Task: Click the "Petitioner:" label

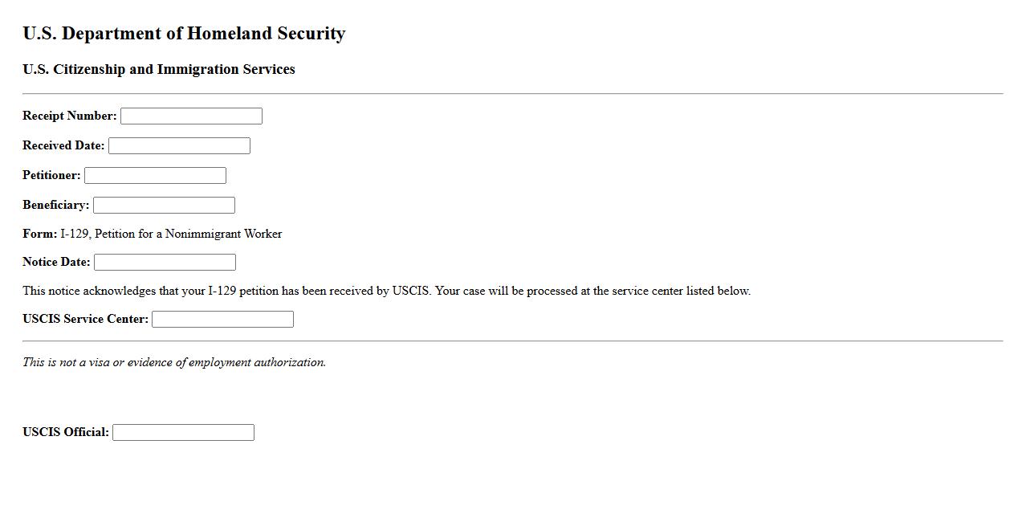Action: 51,176
